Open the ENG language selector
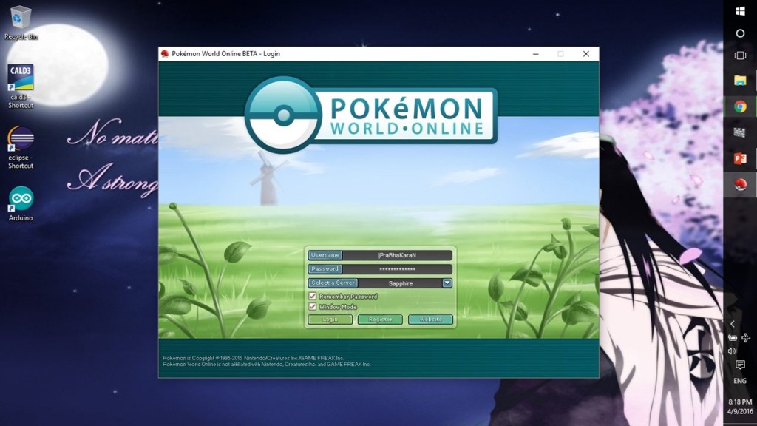Image resolution: width=757 pixels, height=426 pixels. coord(740,381)
